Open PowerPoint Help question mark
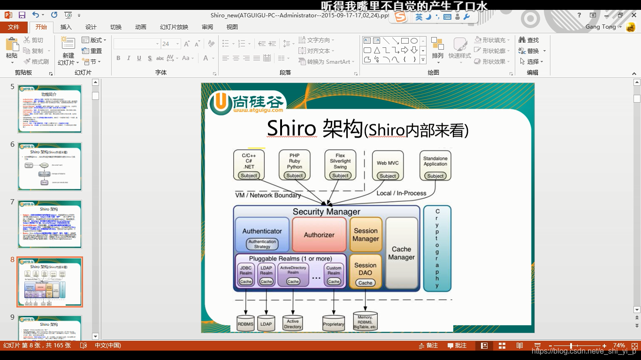This screenshot has height=360, width=641. [580, 15]
